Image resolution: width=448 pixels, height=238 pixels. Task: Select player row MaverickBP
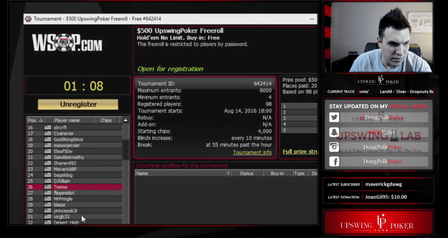click(x=74, y=169)
